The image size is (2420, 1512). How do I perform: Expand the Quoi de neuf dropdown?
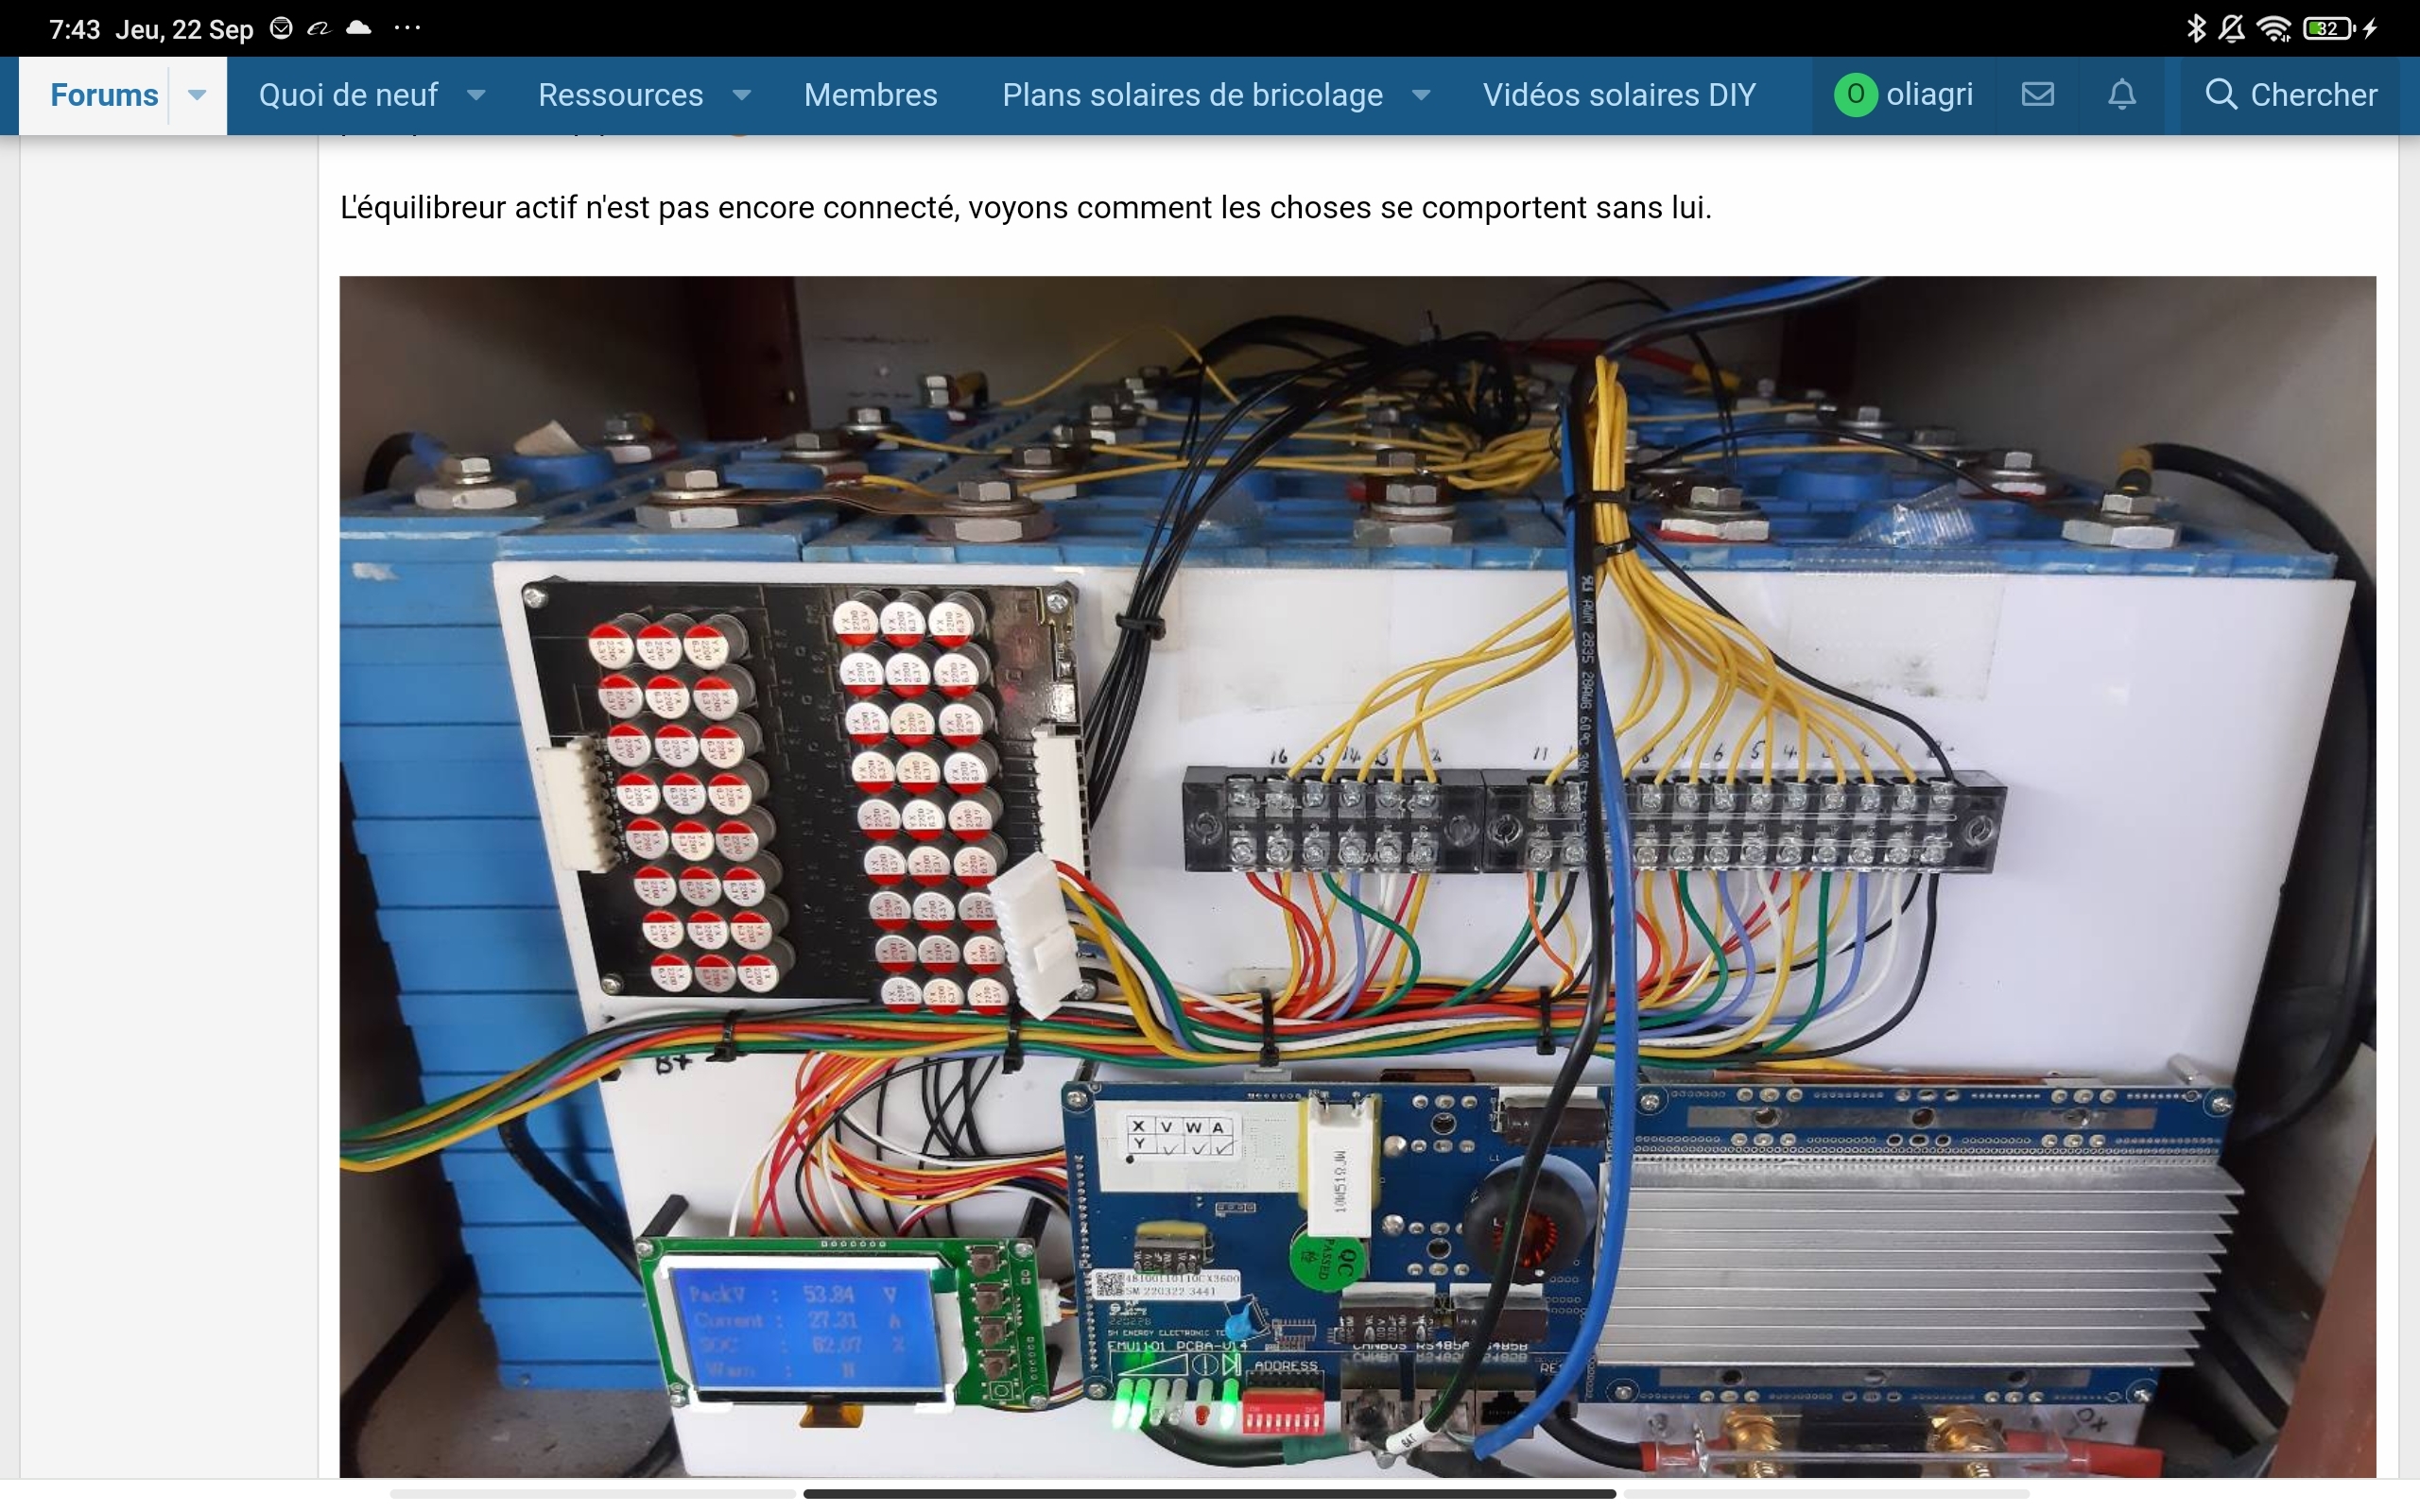[x=478, y=95]
